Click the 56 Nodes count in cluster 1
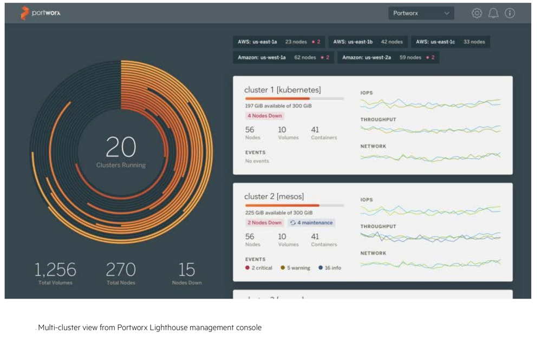Viewport: 541px width, 337px height. (252, 133)
